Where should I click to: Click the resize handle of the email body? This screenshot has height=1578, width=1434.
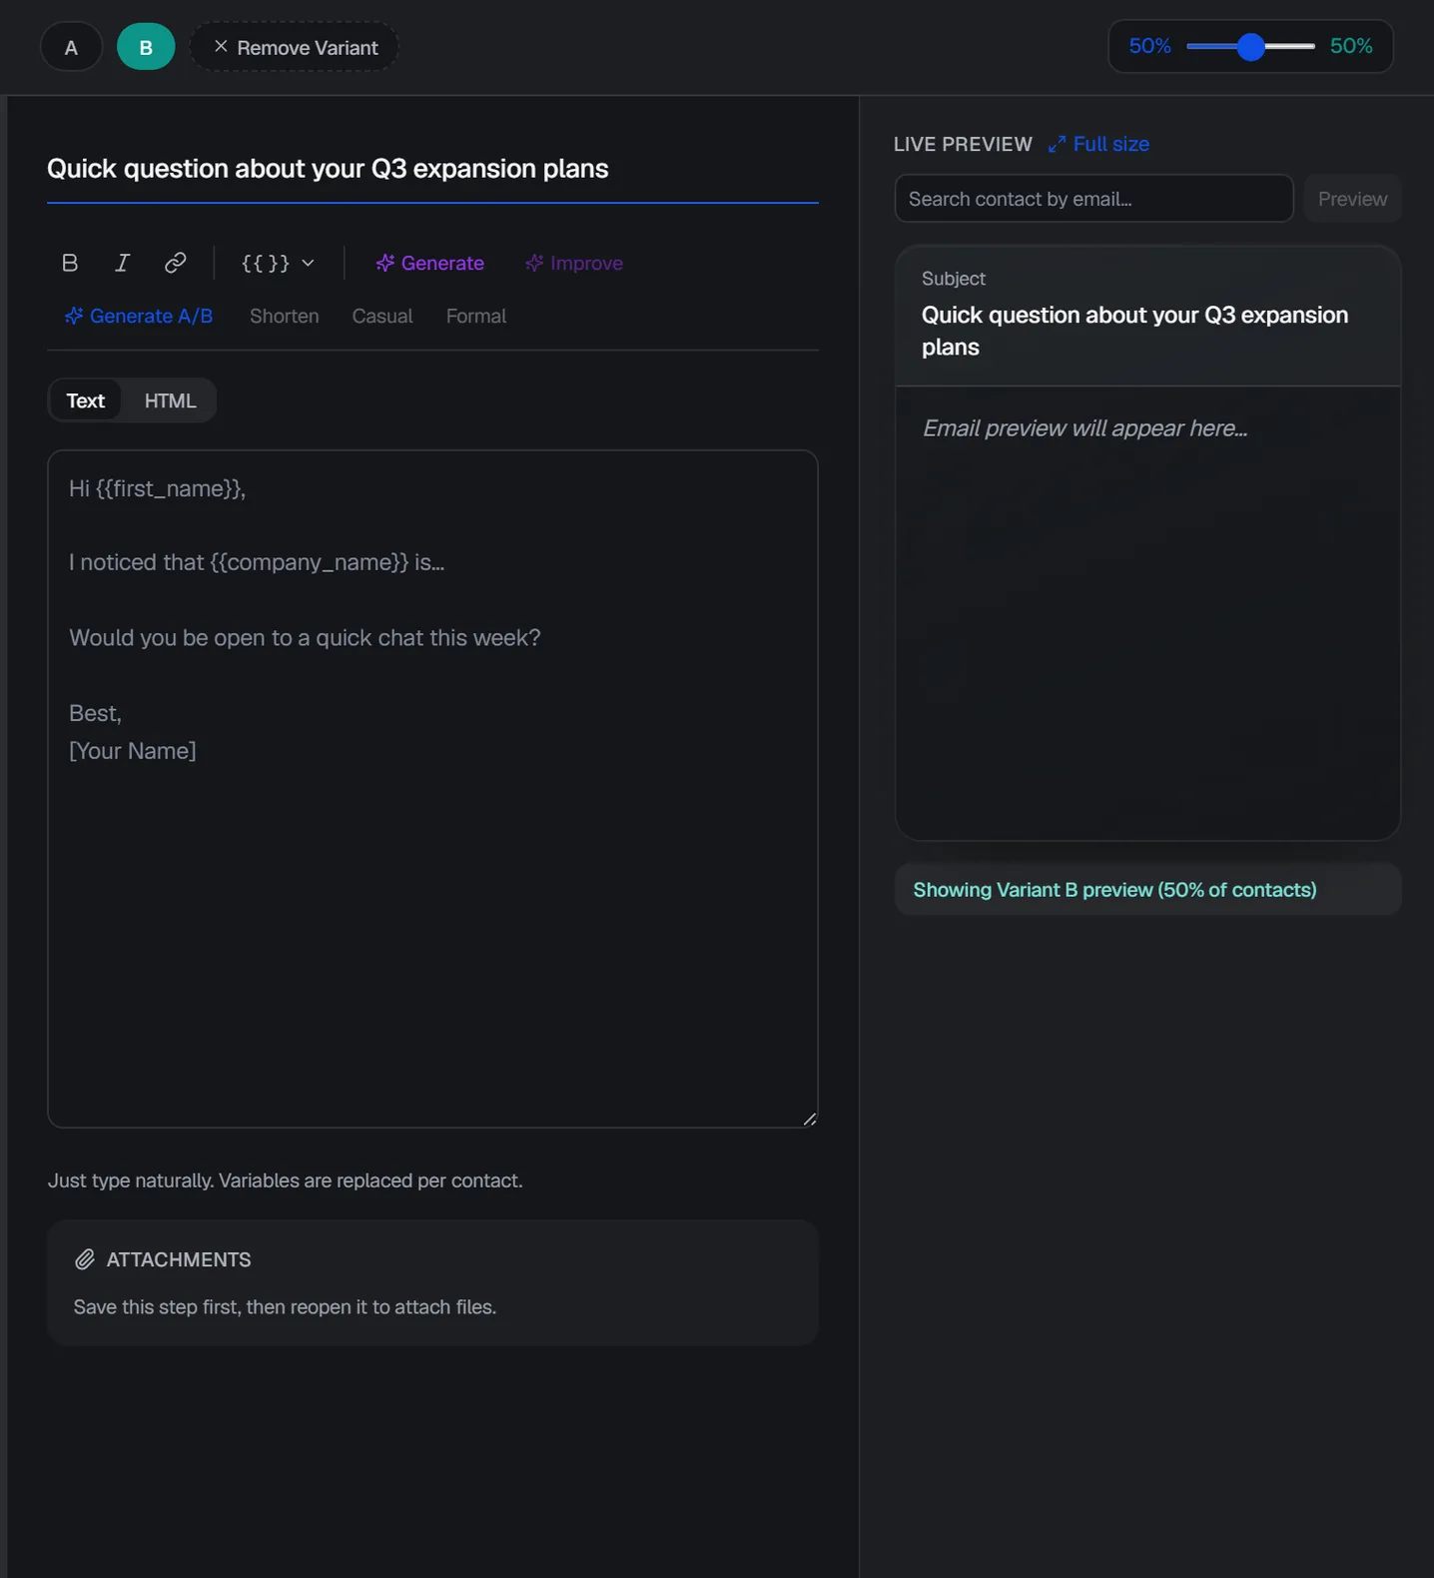click(810, 1120)
